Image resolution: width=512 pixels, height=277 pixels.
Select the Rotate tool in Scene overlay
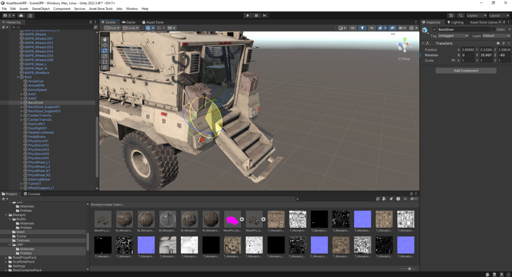[105, 51]
